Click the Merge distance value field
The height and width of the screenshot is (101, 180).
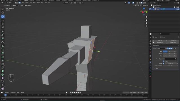(171, 63)
